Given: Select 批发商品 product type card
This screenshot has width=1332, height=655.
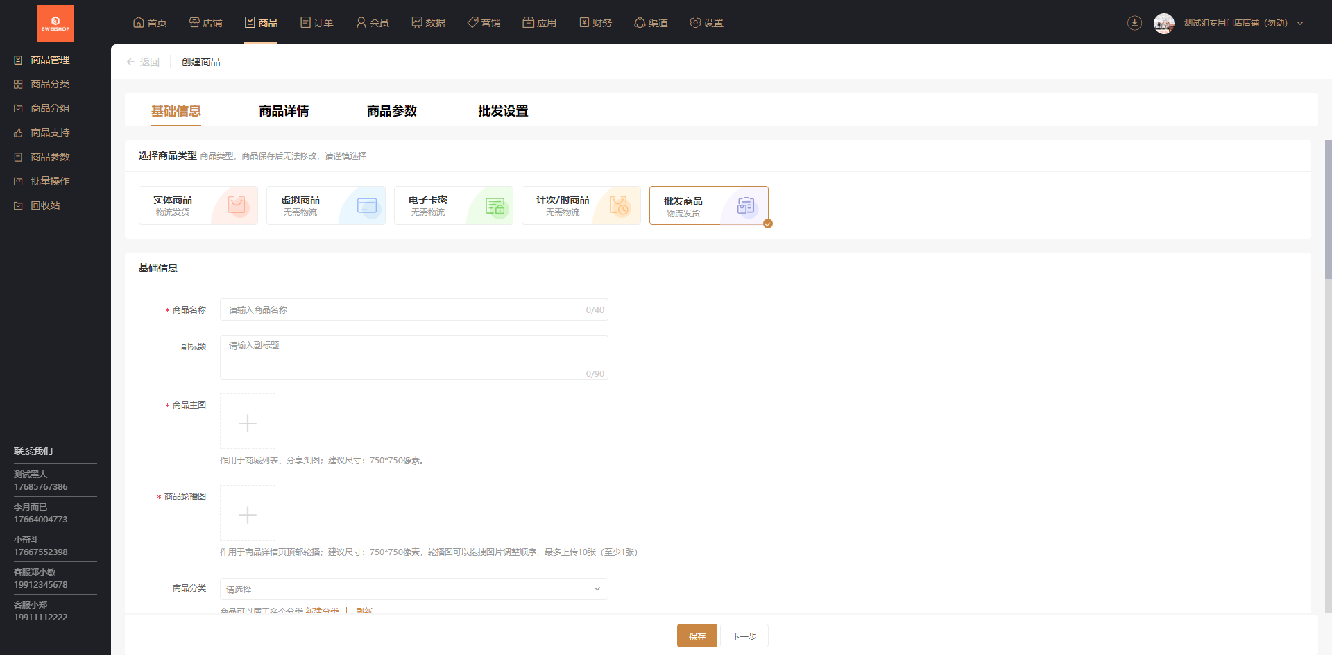Looking at the screenshot, I should [x=709, y=205].
